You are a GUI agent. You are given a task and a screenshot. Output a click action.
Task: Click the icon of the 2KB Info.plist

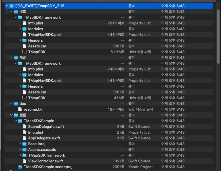tap(24, 132)
